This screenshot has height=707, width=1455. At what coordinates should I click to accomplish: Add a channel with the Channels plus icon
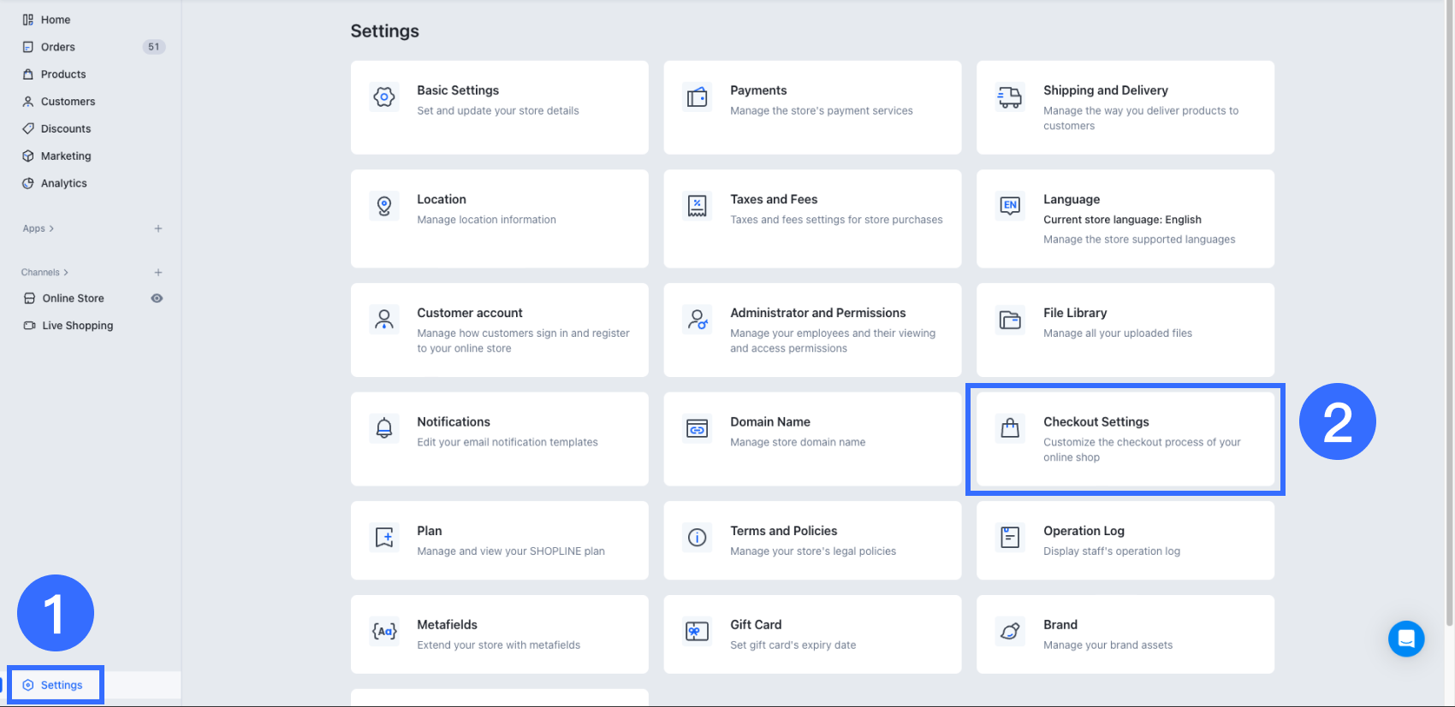coord(158,273)
